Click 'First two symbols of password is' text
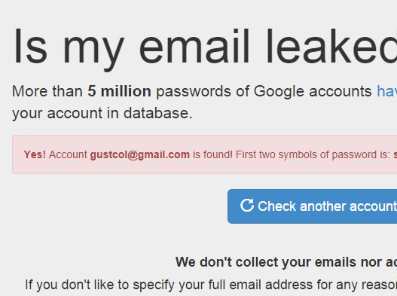 point(313,154)
